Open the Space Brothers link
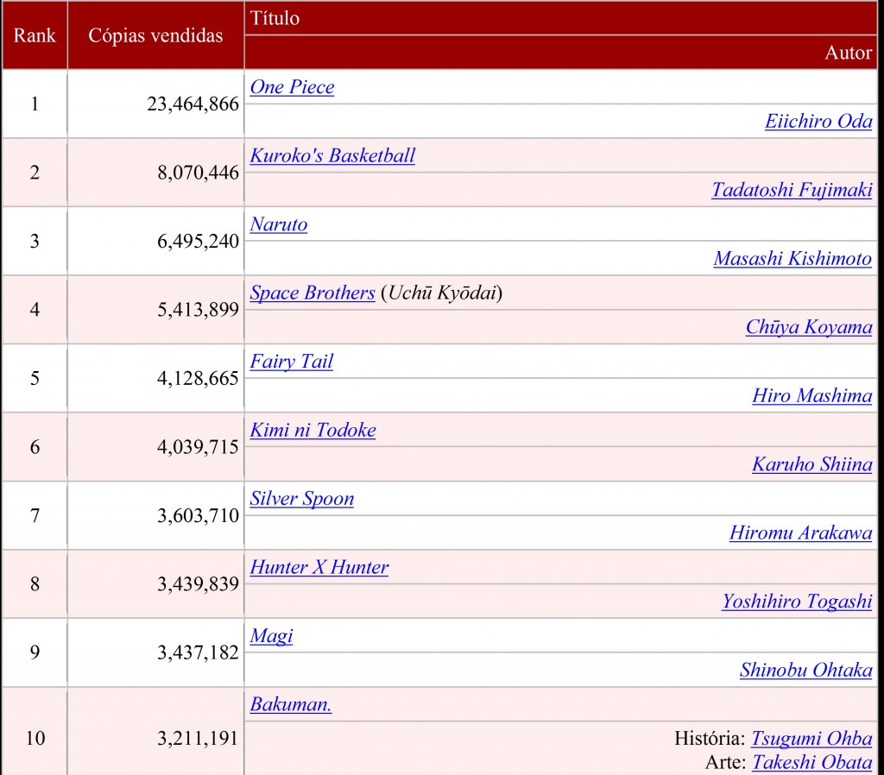Screen dimensions: 884x775 (313, 293)
